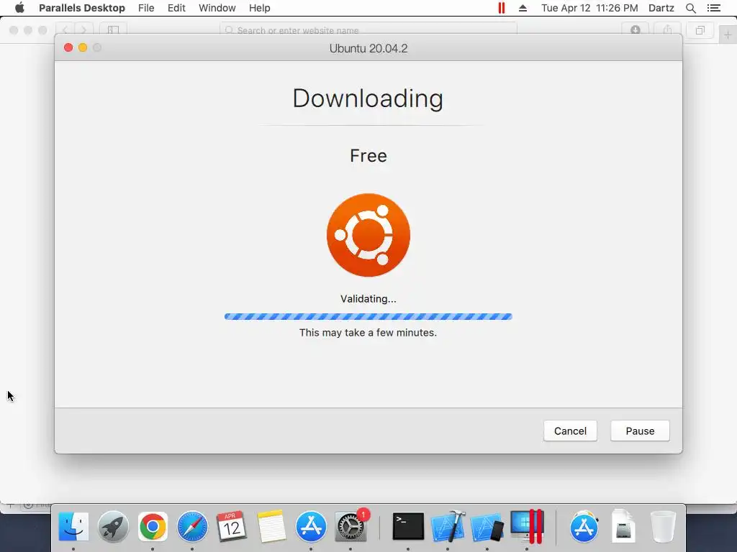This screenshot has height=552, width=737.
Task: Click Safari's new tab plus button
Action: point(728,34)
